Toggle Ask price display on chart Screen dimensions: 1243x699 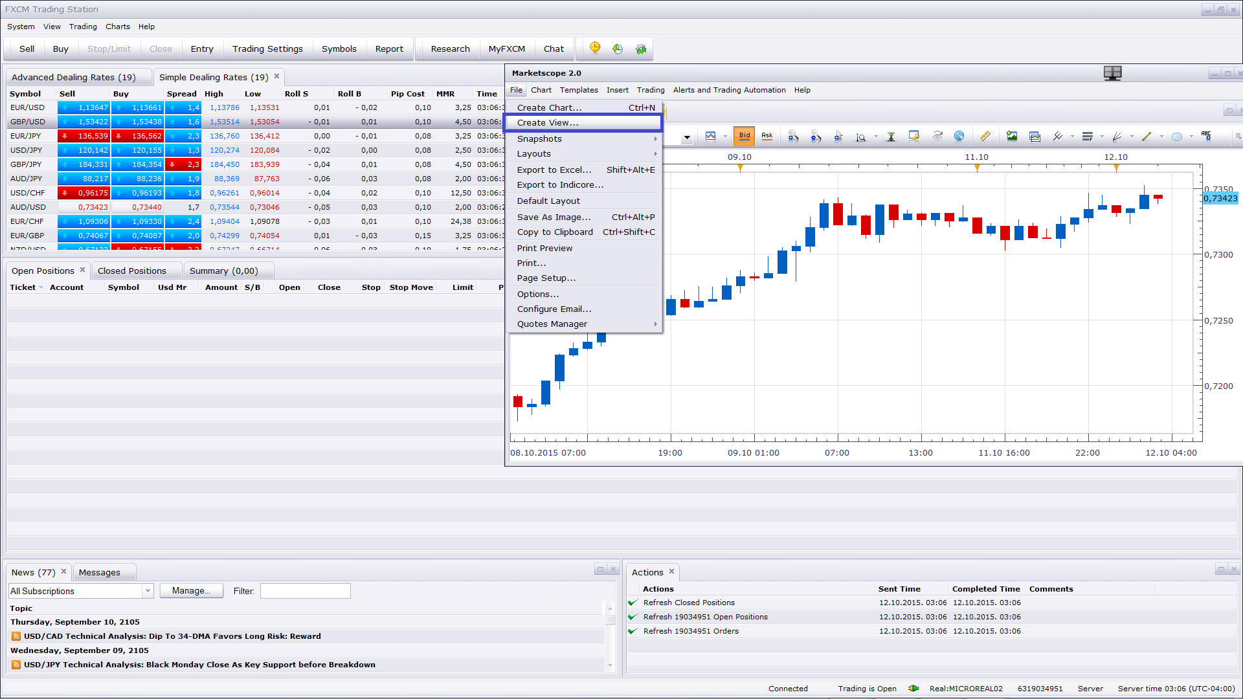click(x=767, y=136)
